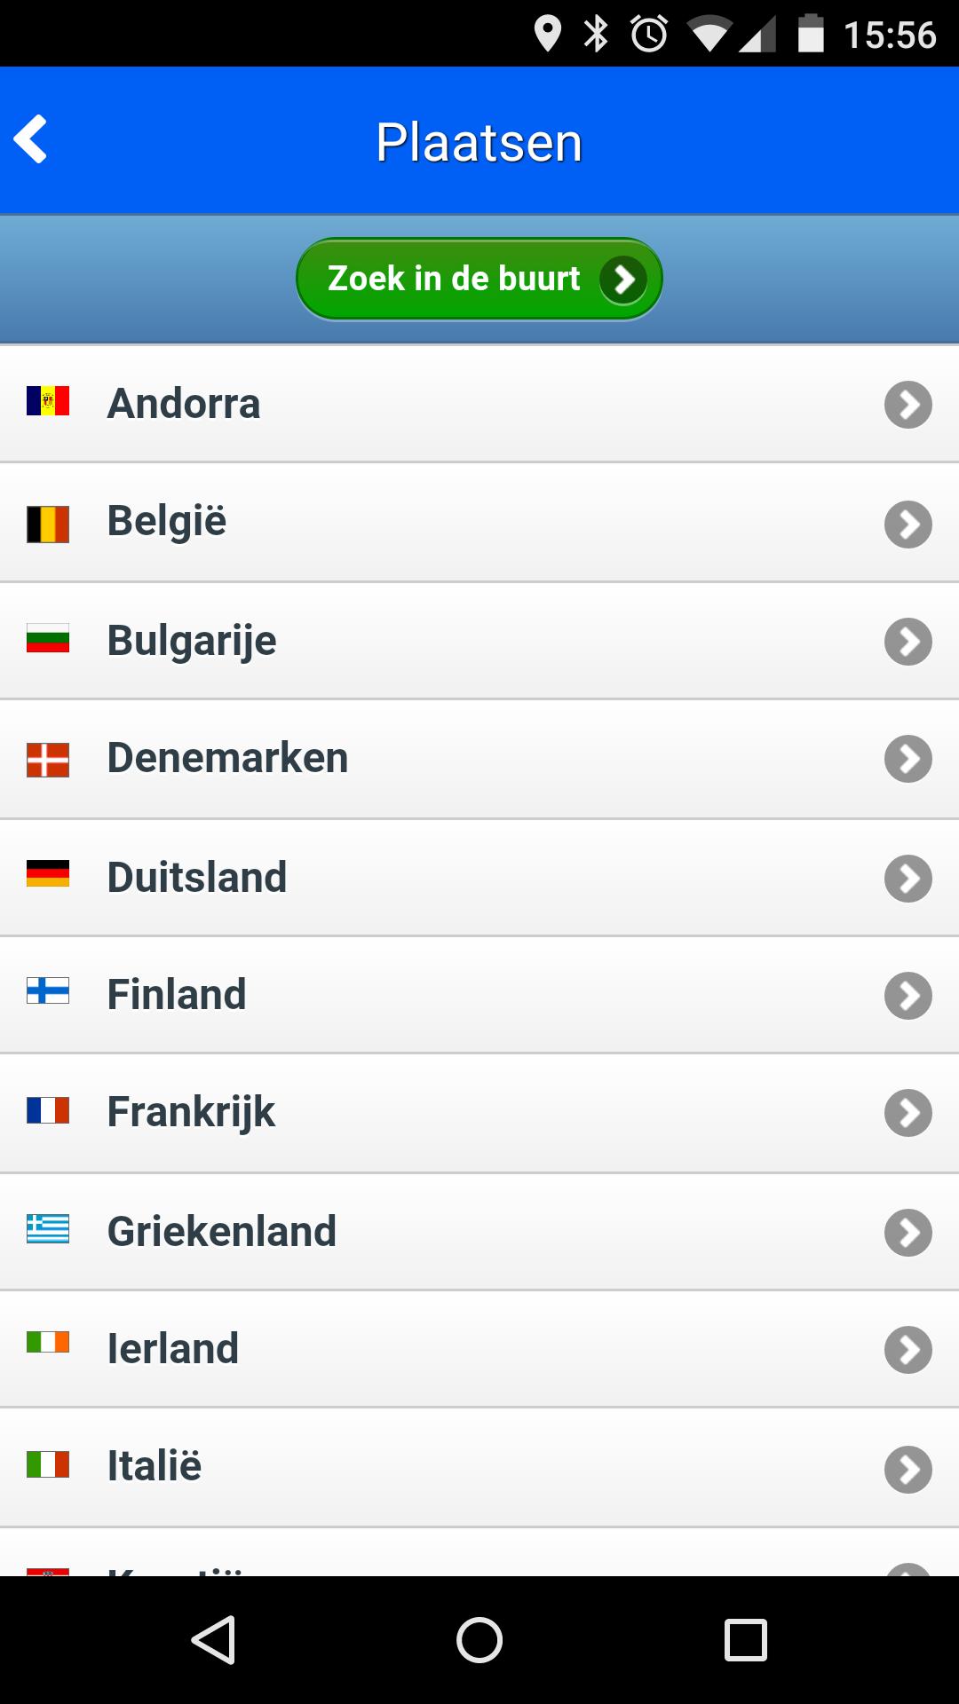Tap the Bulgarije flag icon
This screenshot has height=1704, width=959.
48,639
